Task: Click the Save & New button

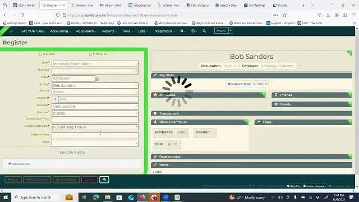Action: tap(66, 180)
